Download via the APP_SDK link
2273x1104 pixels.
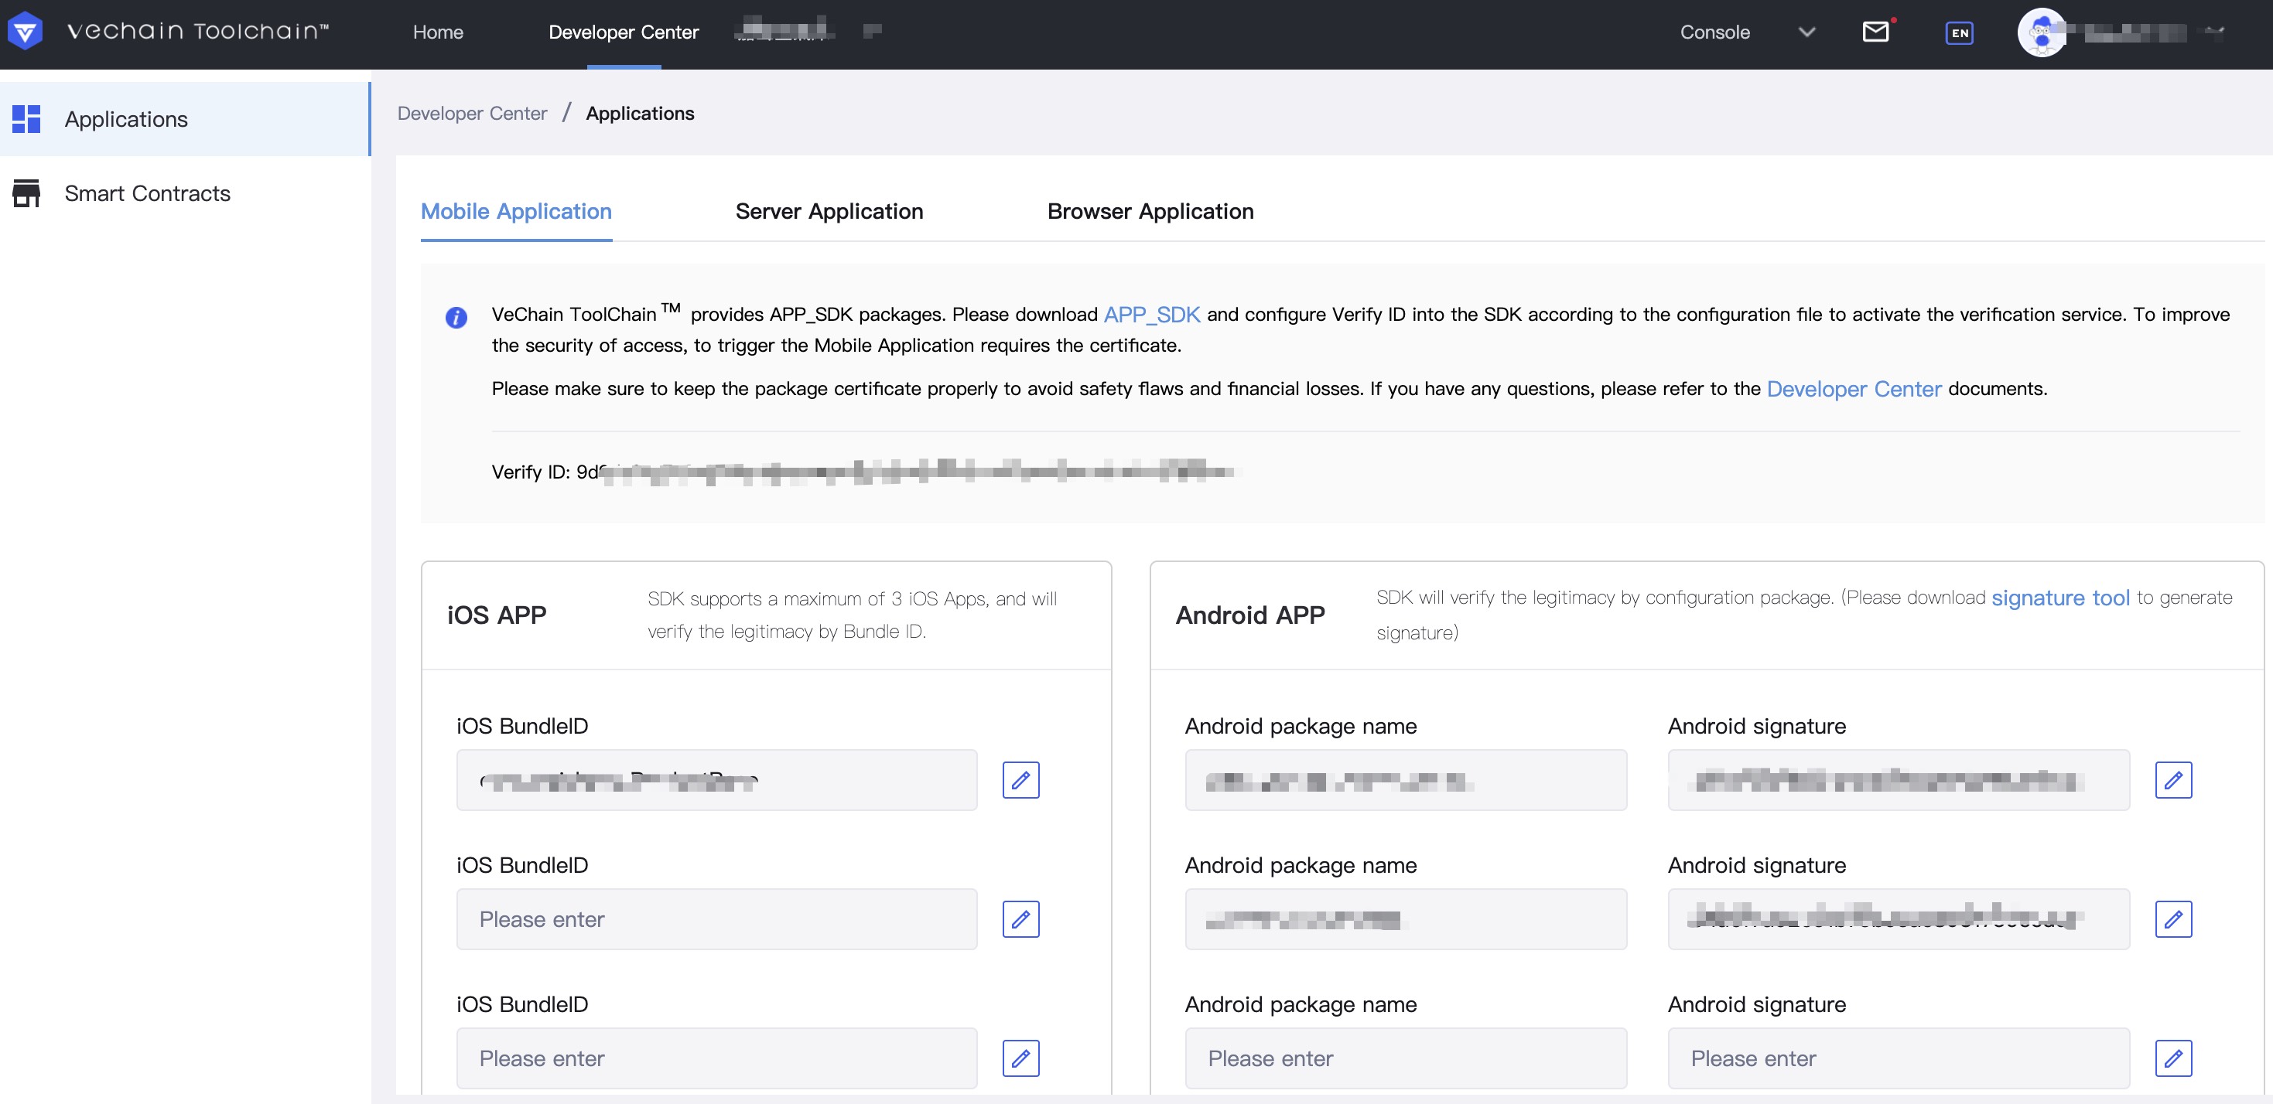point(1151,314)
